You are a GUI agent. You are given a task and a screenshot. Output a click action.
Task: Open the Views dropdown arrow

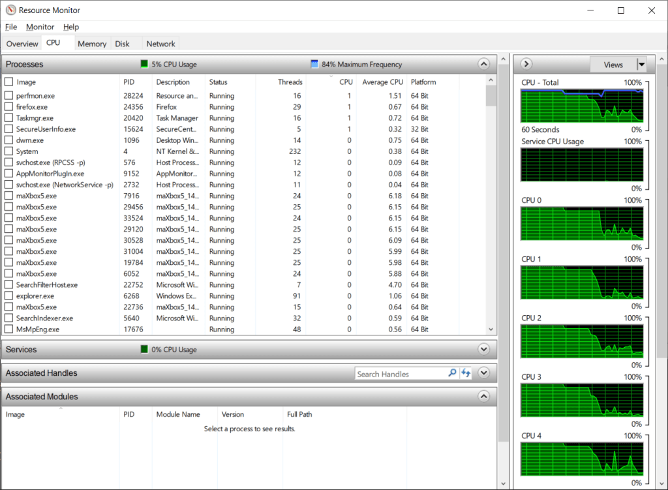coord(641,65)
